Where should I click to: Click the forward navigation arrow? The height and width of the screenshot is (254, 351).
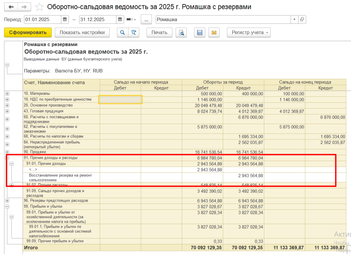tap(24, 7)
